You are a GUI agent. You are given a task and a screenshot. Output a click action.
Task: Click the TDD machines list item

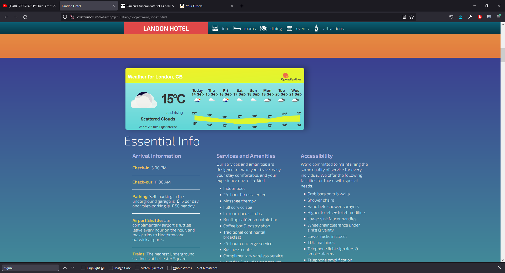[321, 243]
